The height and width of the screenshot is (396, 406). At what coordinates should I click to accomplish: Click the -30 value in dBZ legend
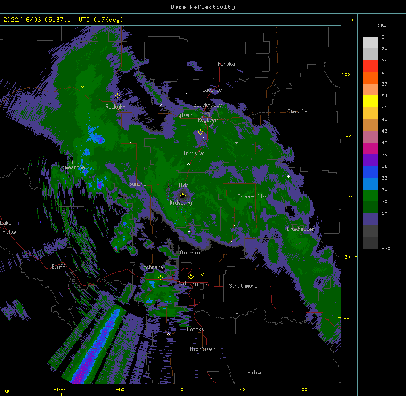[386, 248]
